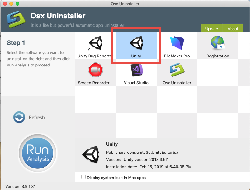
Task: Select the Osx Uninstaller app icon
Action: click(177, 70)
